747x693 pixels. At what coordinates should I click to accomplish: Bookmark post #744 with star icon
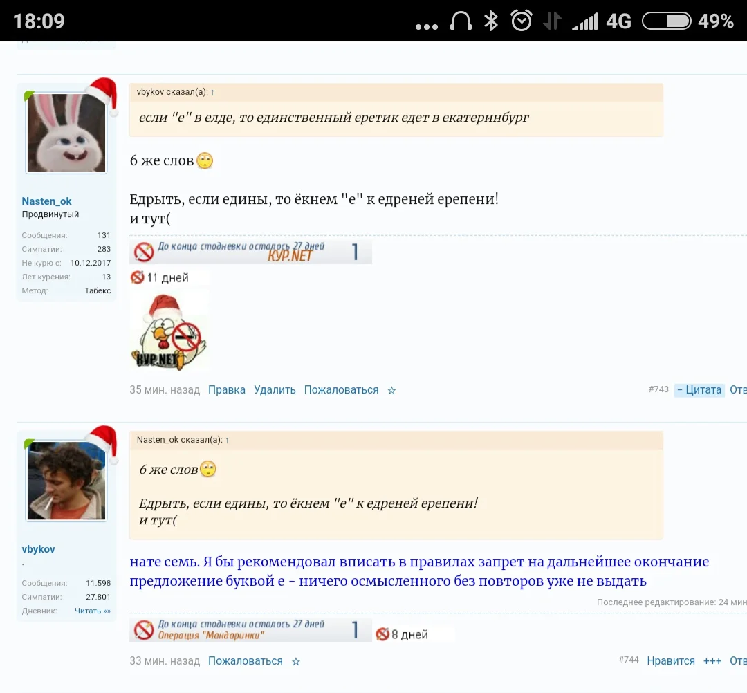coord(296,662)
